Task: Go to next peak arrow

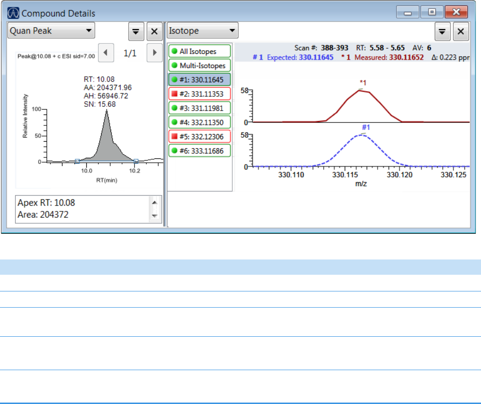Action: 154,53
